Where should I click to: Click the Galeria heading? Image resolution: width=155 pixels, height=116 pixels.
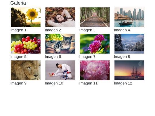tap(18, 3)
